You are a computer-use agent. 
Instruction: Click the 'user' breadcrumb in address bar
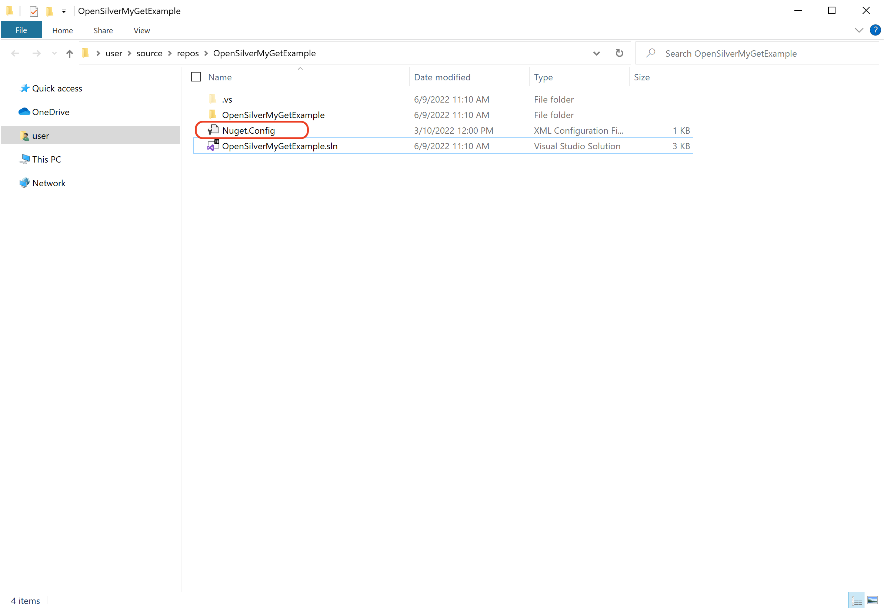tap(114, 53)
